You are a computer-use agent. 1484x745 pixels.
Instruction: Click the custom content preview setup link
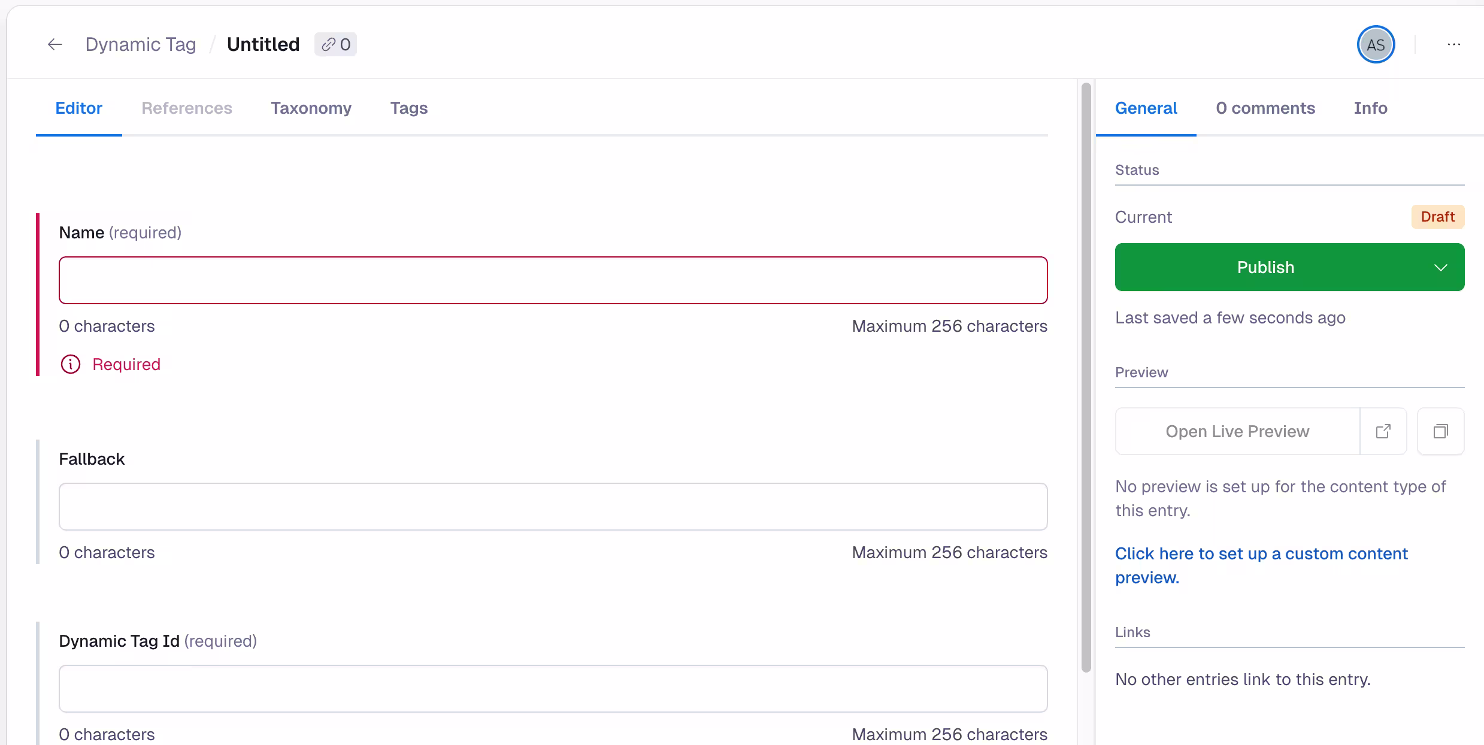1261,565
